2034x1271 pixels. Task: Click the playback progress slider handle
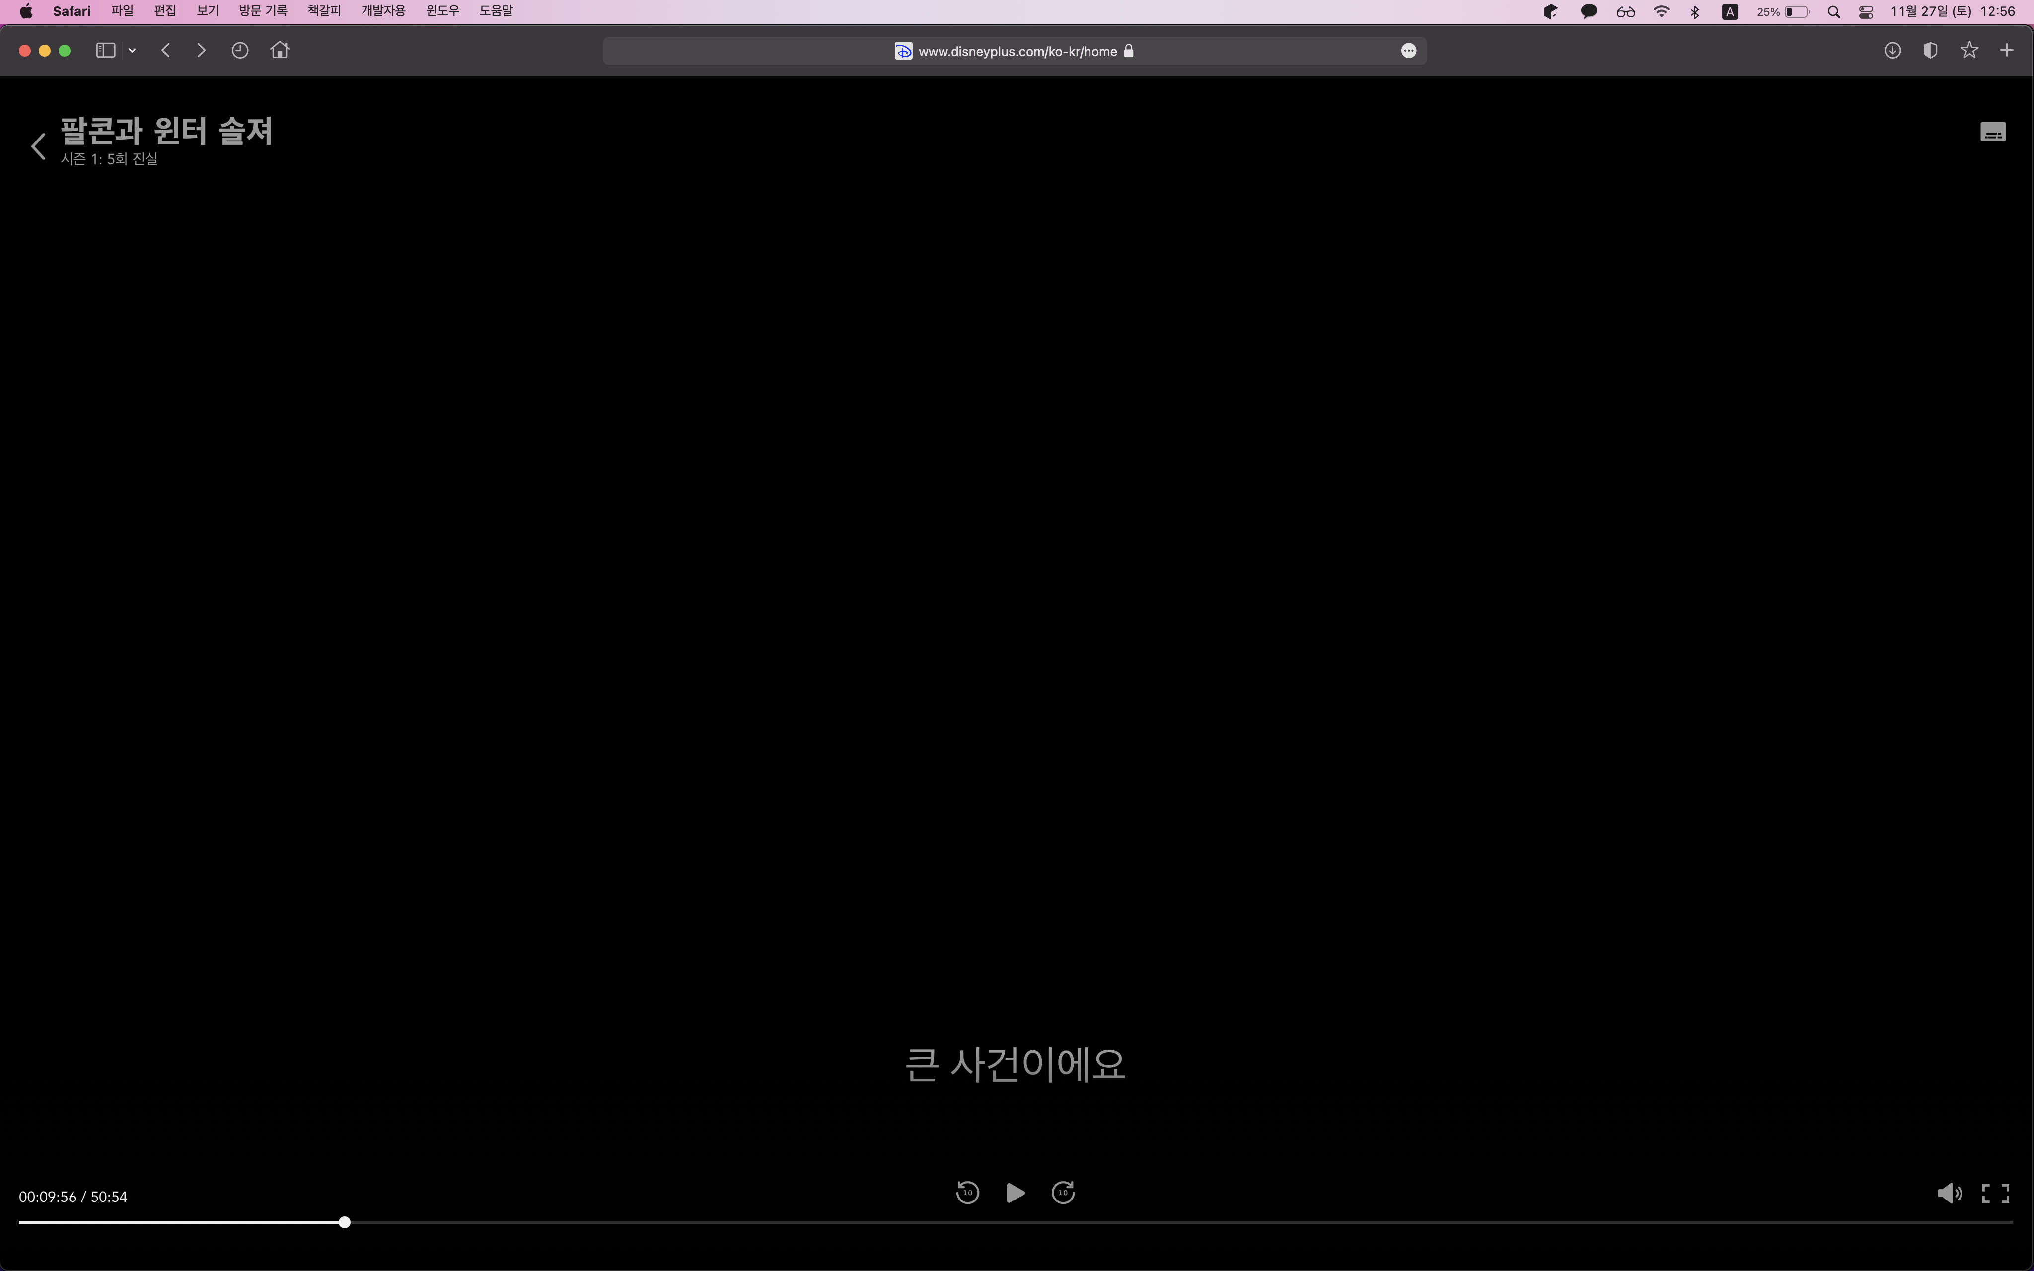345,1222
